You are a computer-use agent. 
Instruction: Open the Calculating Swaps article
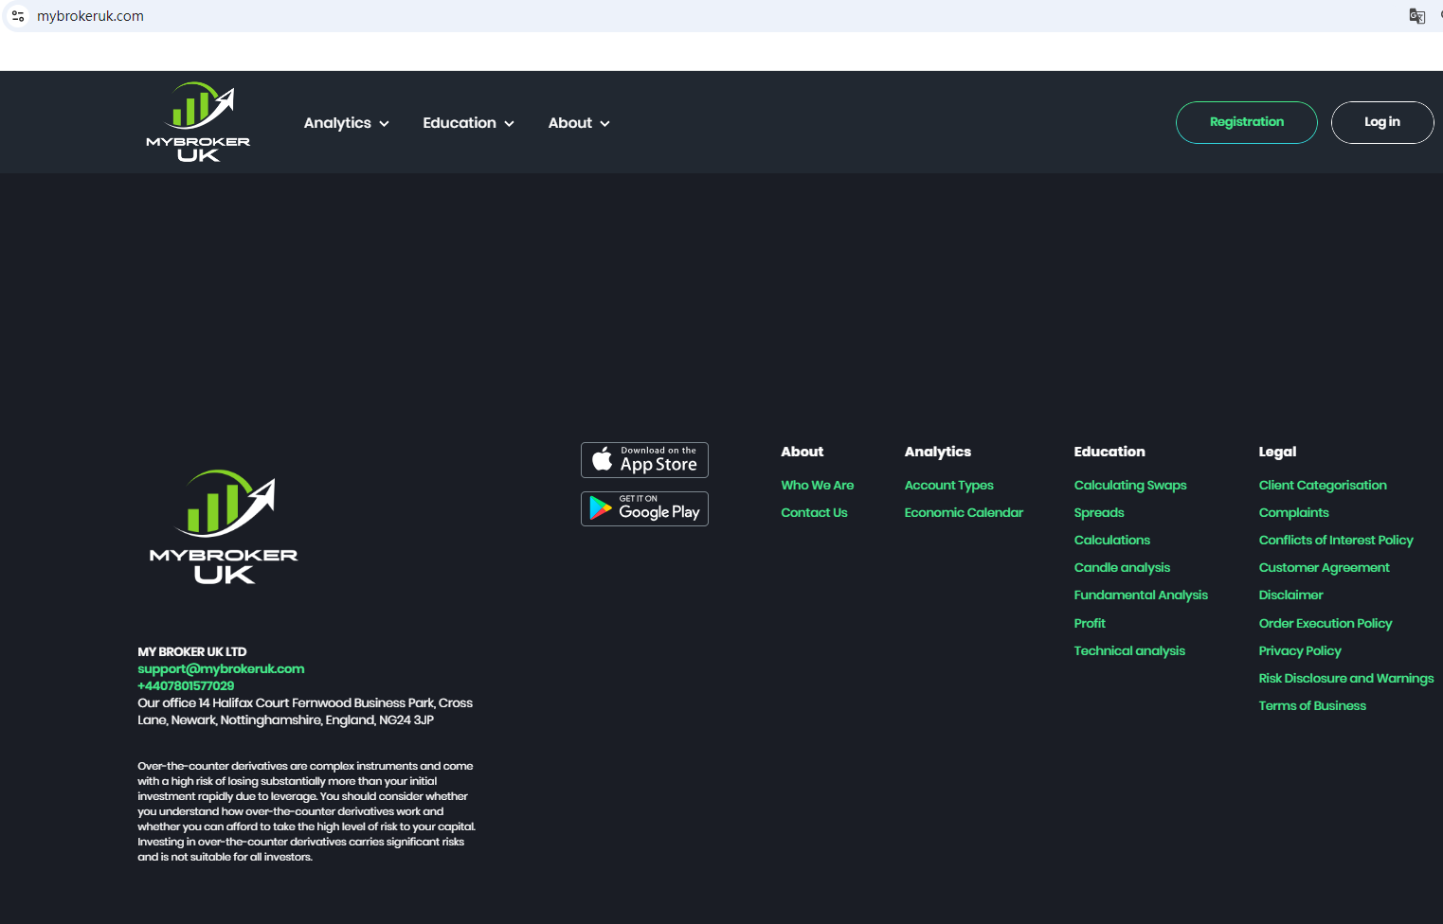(x=1129, y=485)
